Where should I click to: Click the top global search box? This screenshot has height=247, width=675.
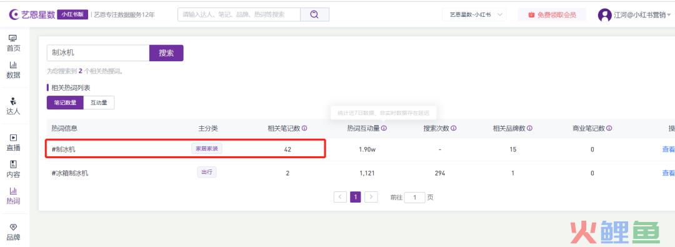pos(239,14)
